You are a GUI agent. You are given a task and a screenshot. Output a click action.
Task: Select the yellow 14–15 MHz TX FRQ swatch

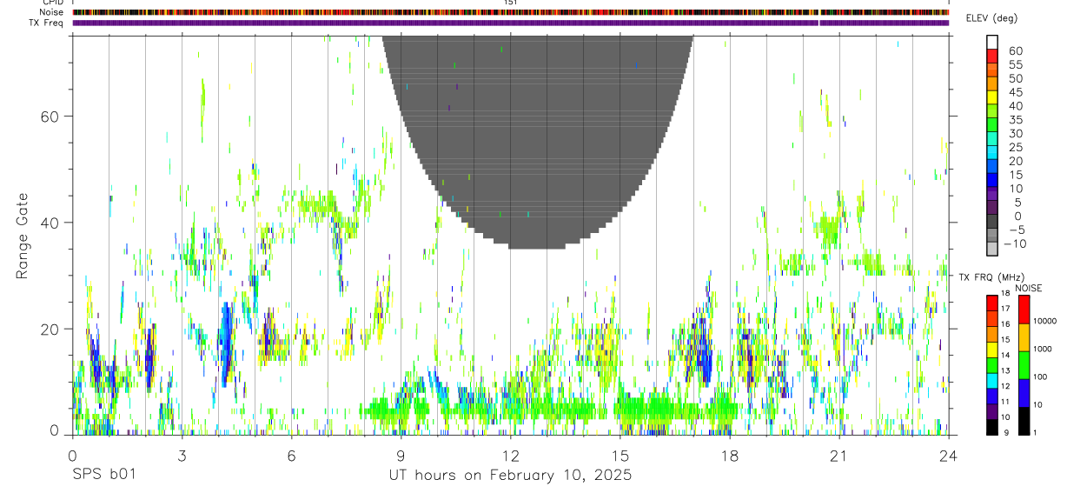(x=992, y=349)
